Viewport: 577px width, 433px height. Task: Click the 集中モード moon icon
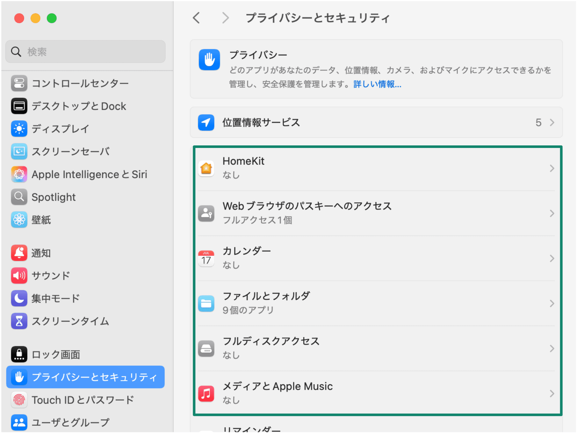point(19,298)
